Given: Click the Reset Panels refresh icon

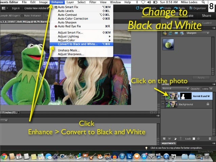Looking at the screenshot, I should click(137, 8).
